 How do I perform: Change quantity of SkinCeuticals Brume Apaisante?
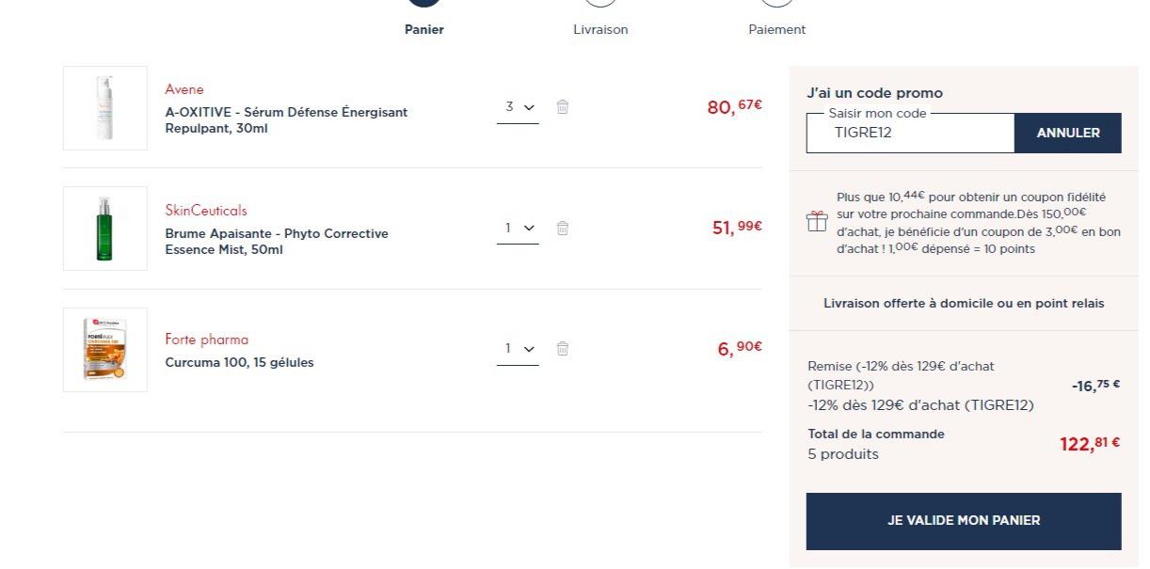point(518,228)
